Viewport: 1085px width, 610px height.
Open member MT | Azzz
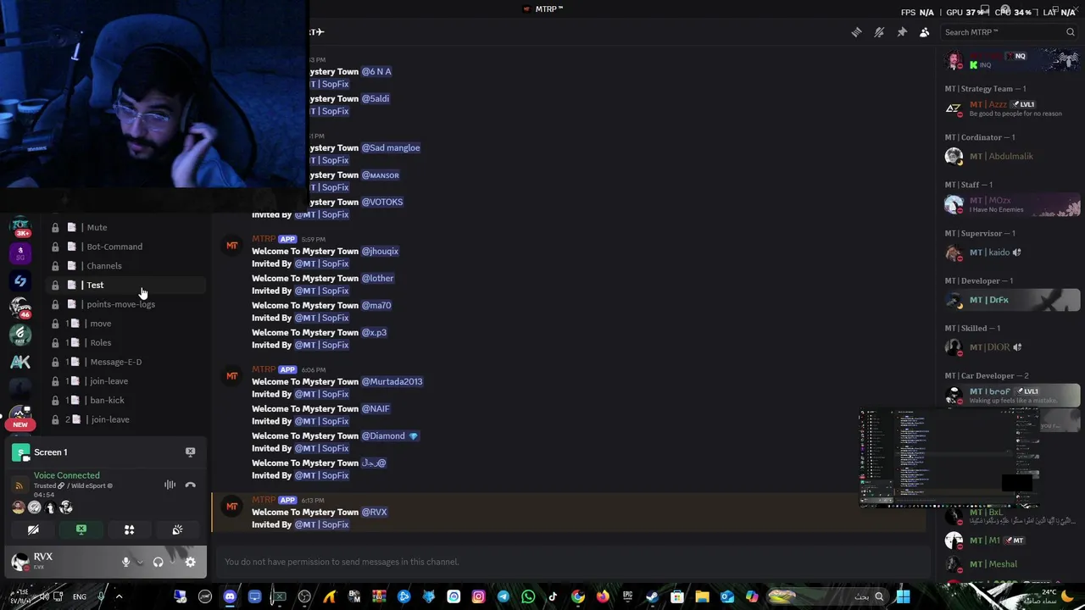[x=1012, y=108]
